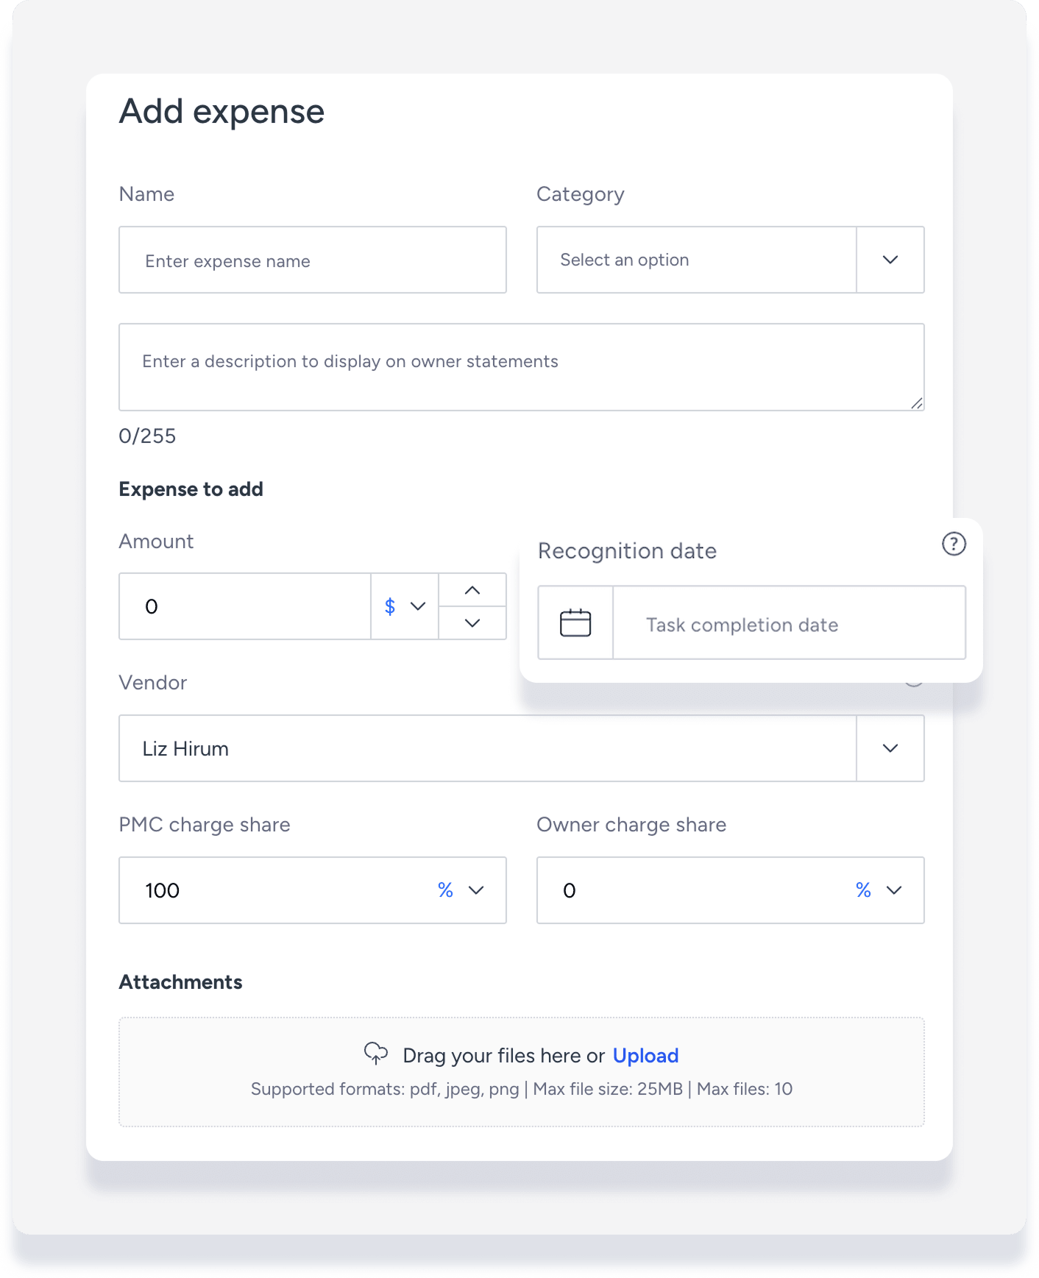Open PMC charge share percent dropdown

[x=461, y=890]
